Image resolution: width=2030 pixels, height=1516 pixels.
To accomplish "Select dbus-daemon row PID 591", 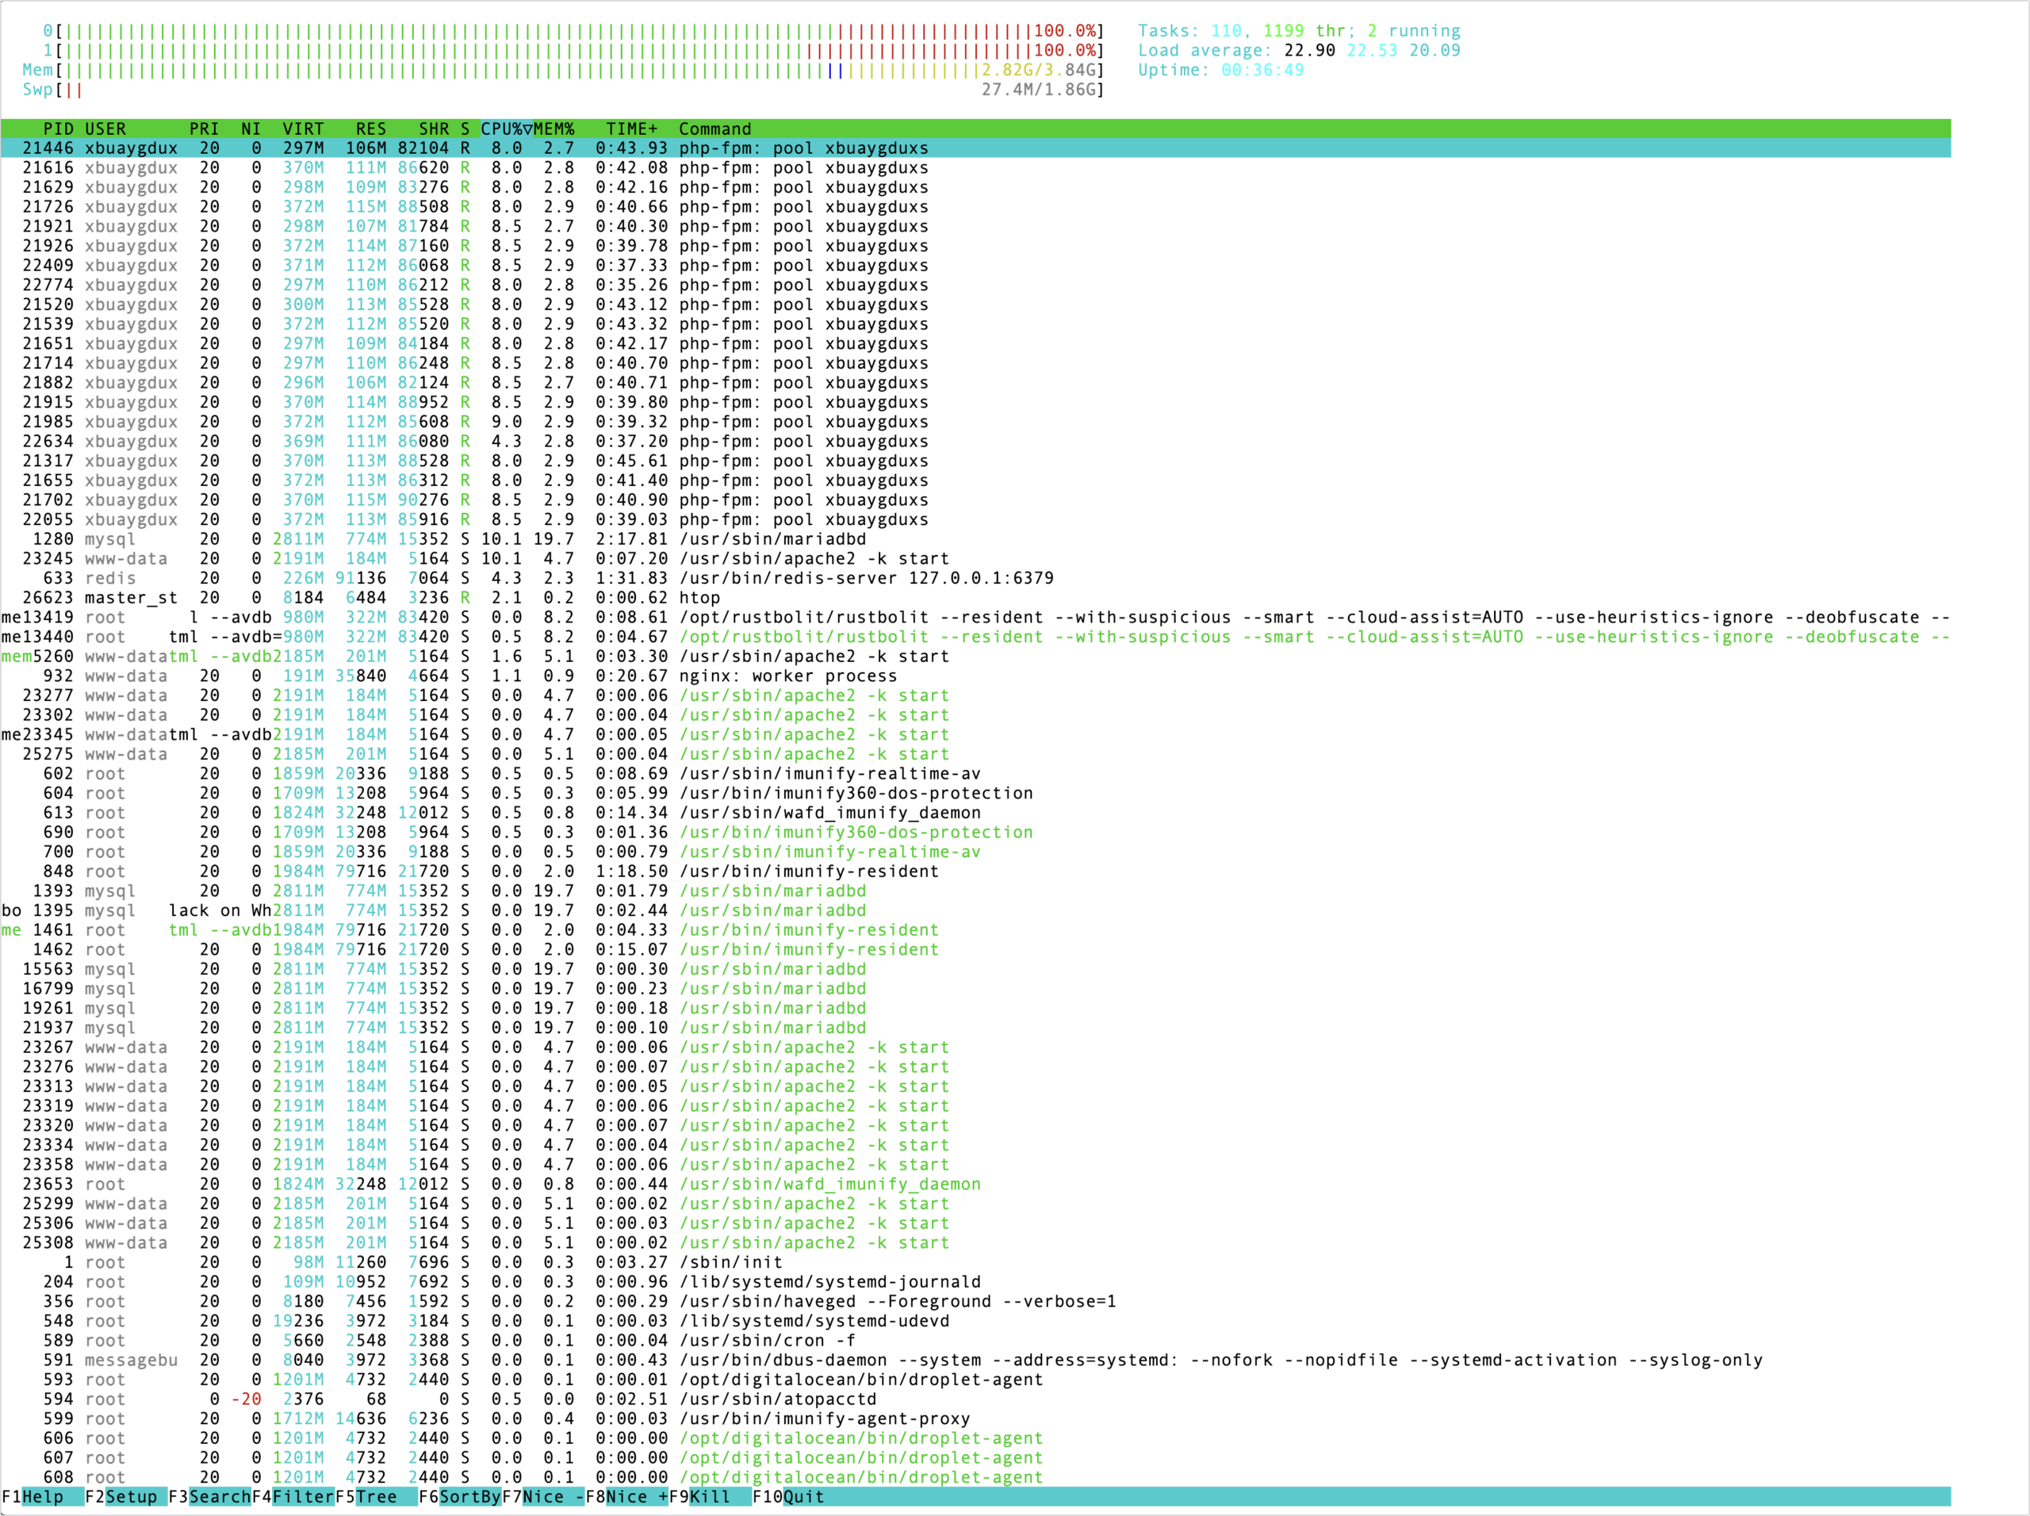I will [x=975, y=1360].
